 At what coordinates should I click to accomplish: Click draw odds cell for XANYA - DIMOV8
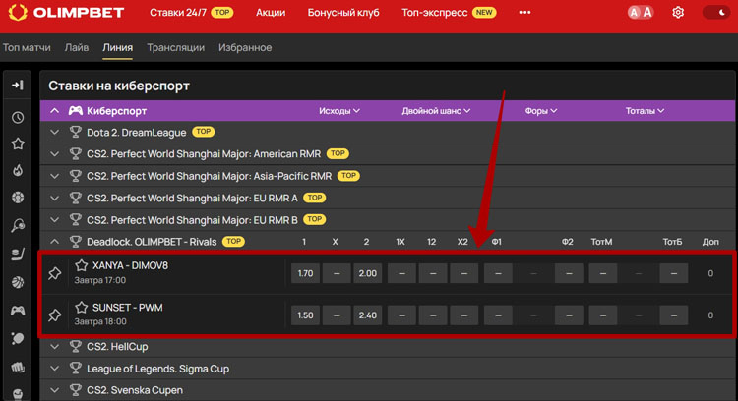[x=337, y=273]
